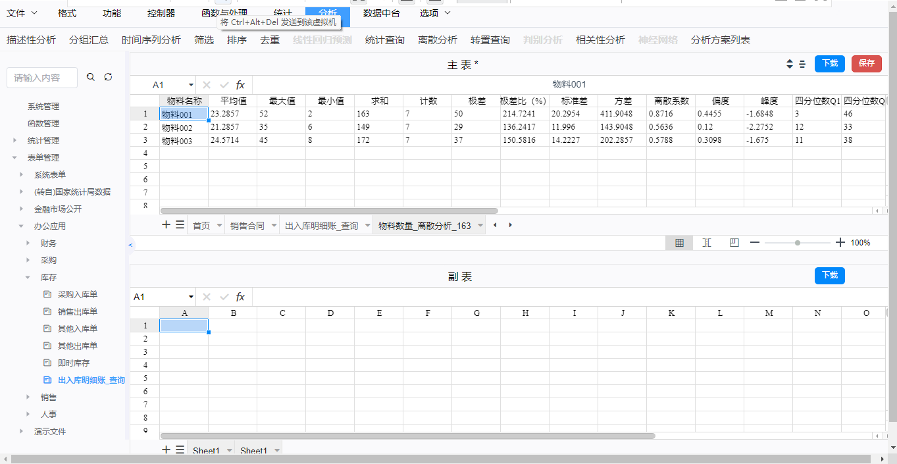Image resolution: width=897 pixels, height=464 pixels.
Task: Switch to the 销售合同 sheet tab
Action: [247, 226]
